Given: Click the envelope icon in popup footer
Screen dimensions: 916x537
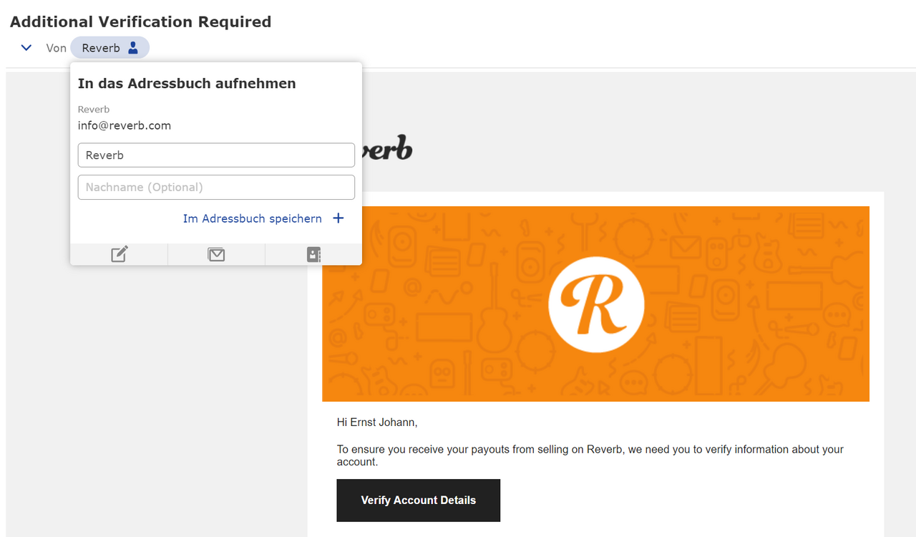Looking at the screenshot, I should 216,254.
